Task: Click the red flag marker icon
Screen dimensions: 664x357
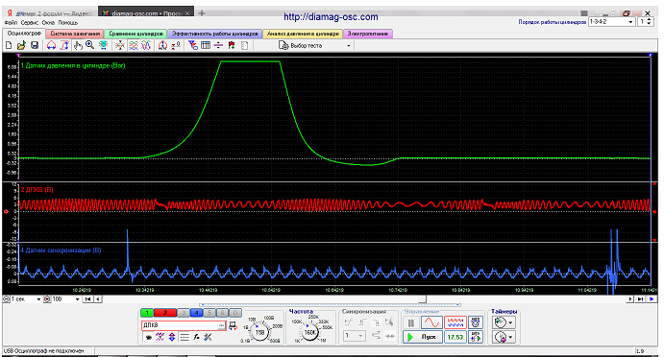Action: point(232,45)
